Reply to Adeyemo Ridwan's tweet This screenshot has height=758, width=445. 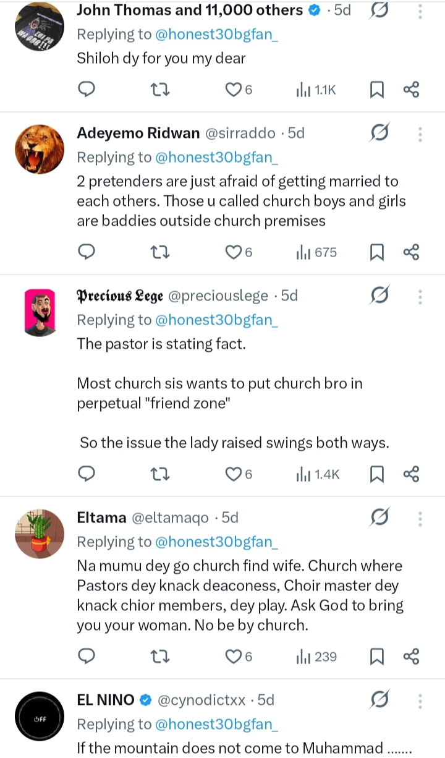(87, 252)
